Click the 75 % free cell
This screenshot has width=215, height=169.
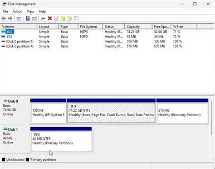pyautogui.click(x=176, y=36)
